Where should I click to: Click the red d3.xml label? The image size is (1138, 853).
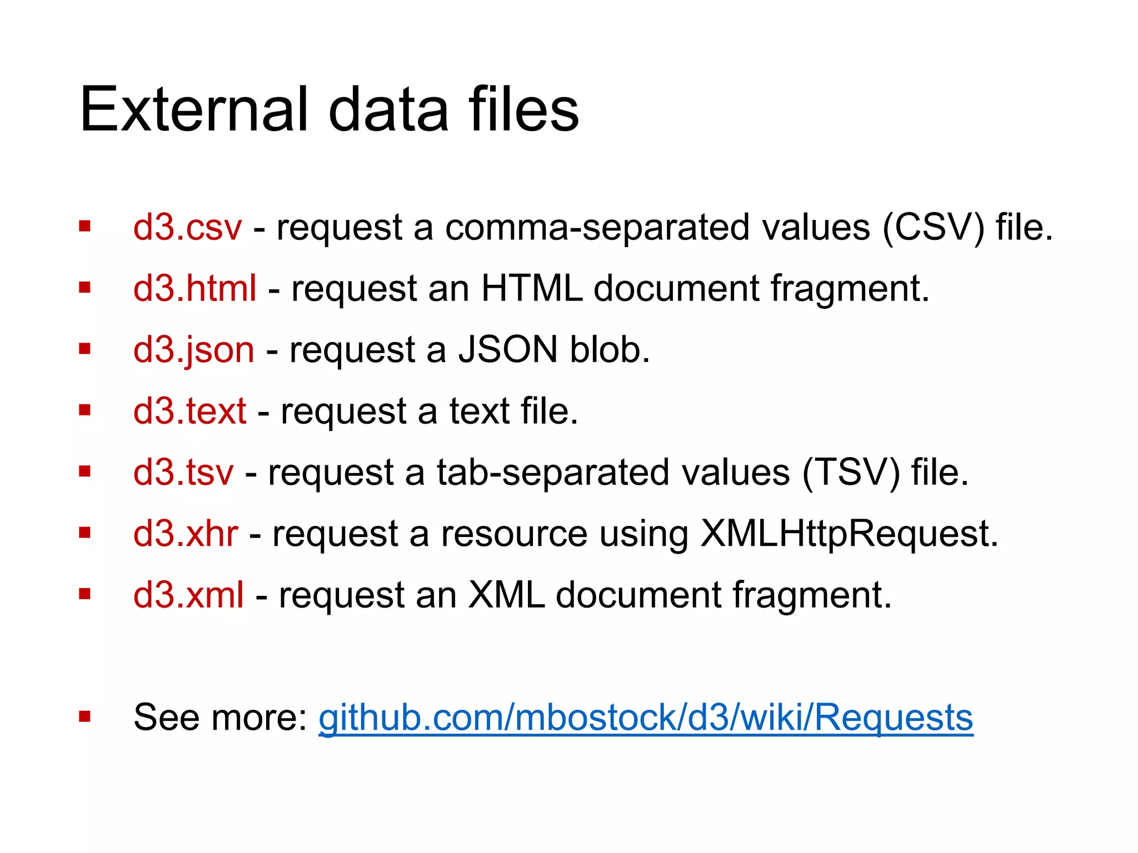(188, 595)
